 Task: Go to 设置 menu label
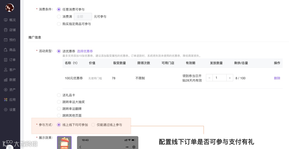click(13, 110)
